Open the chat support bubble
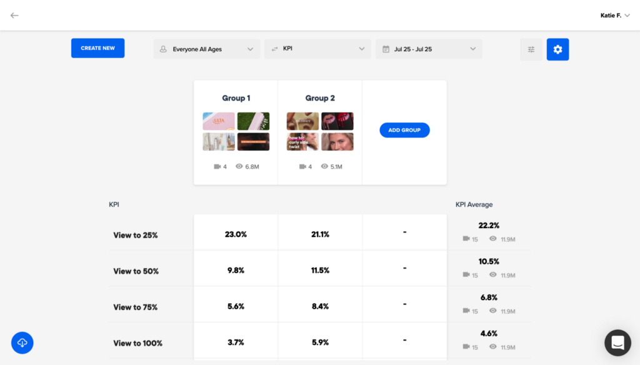The height and width of the screenshot is (365, 640). click(617, 342)
